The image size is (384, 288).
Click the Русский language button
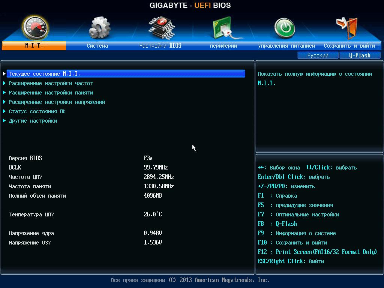318,55
